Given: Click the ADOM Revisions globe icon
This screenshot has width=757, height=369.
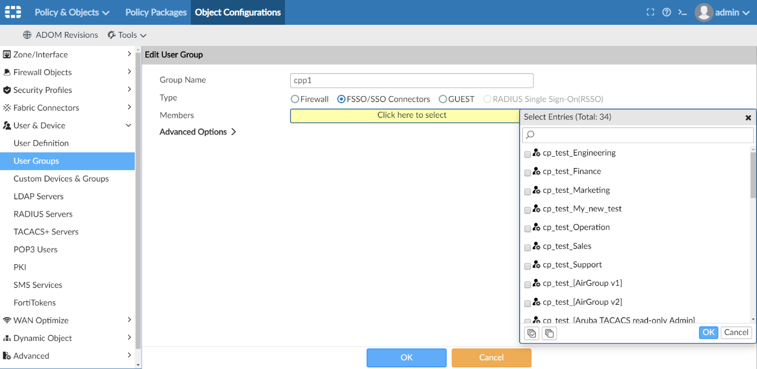Looking at the screenshot, I should [27, 35].
